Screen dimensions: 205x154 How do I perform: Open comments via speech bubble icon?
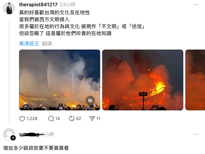(x=51, y=119)
